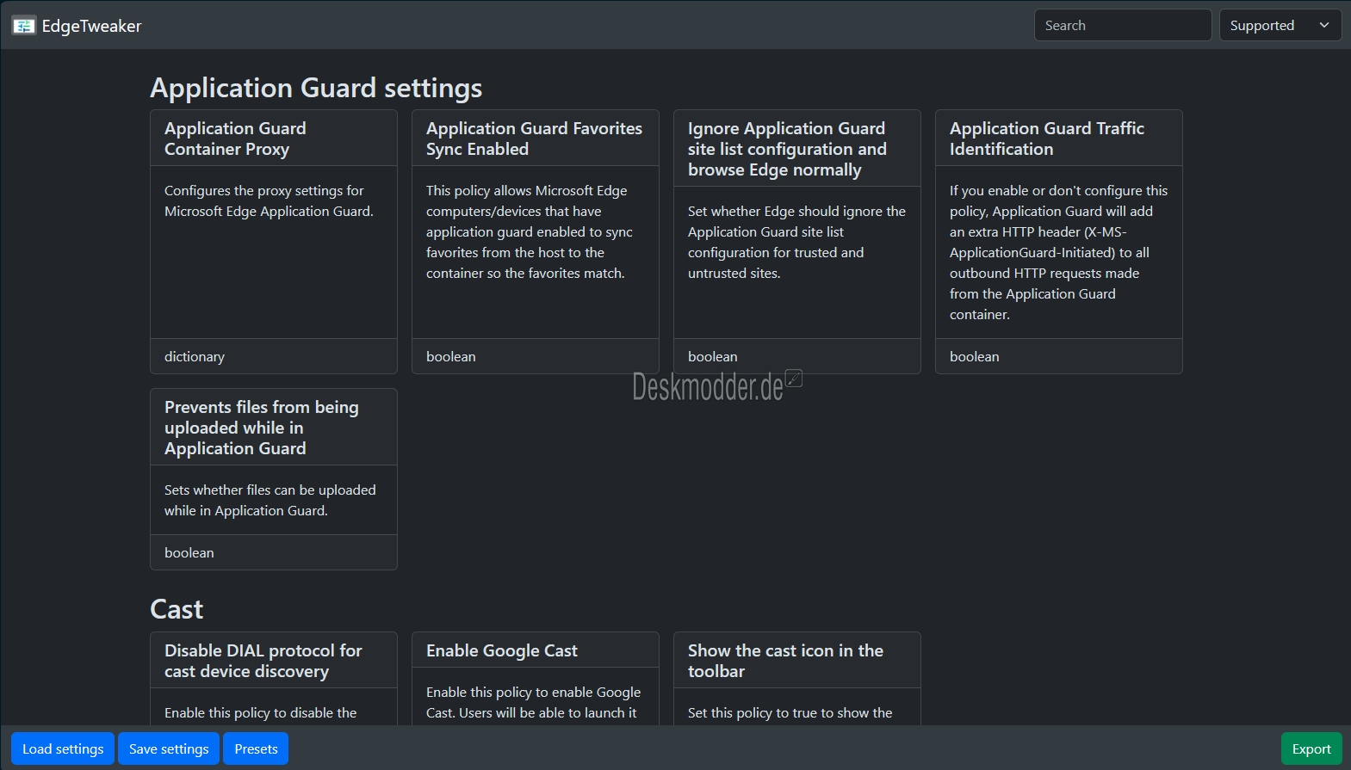Screen dimensions: 1351x770
Task: Select Application Guard Traffic Identification card title
Action: click(x=1046, y=139)
